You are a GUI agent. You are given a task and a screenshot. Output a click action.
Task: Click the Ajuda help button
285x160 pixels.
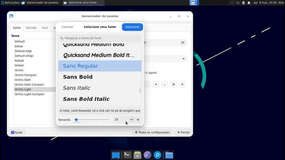pos(17,132)
